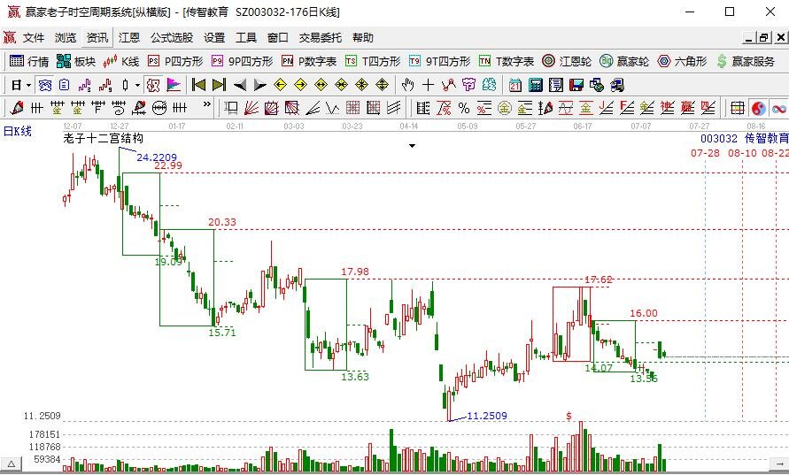This screenshot has height=475, width=789.
Task: Select the hand pan tool
Action: pyautogui.click(x=407, y=85)
